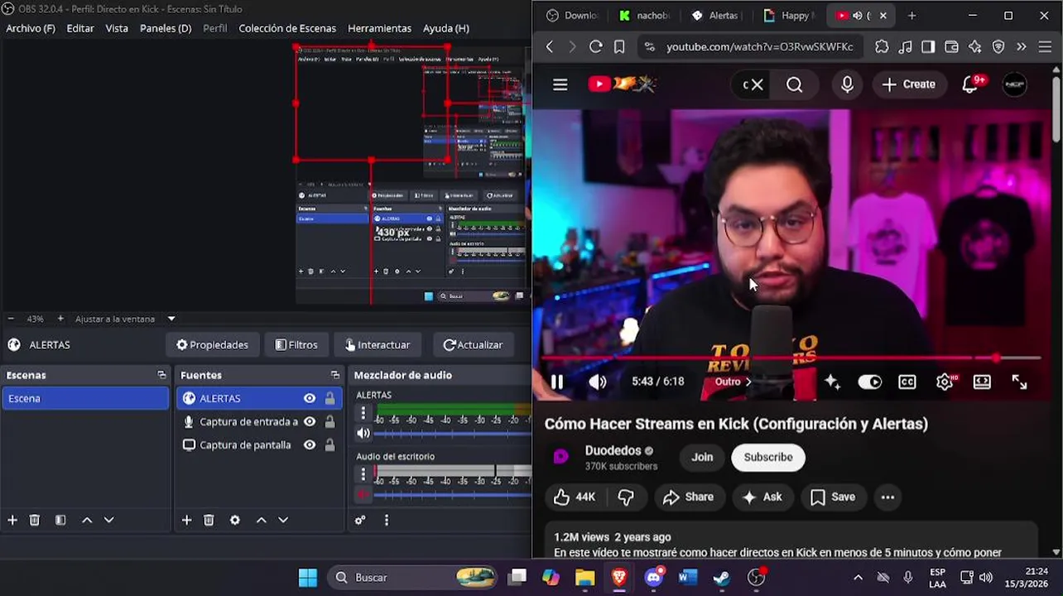The image size is (1063, 596).
Task: Click the Audio del escritorio volume slider
Action: click(x=454, y=495)
